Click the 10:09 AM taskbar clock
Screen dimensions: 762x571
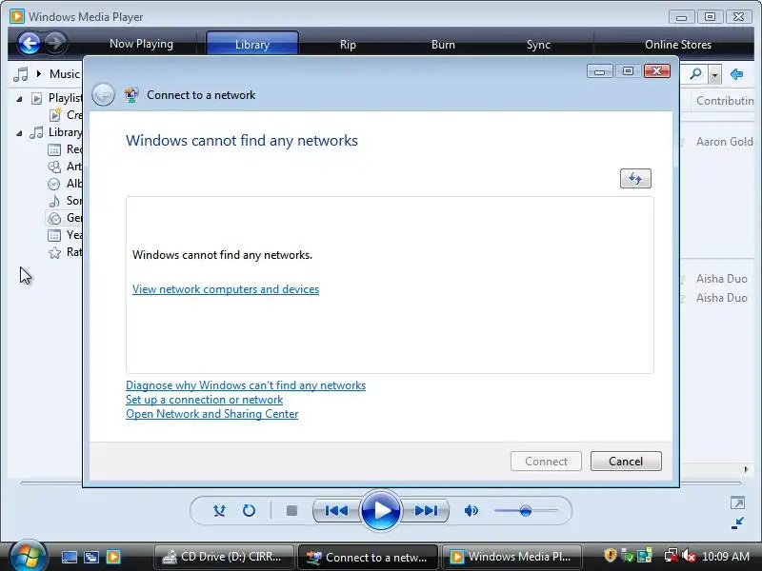coord(726,557)
